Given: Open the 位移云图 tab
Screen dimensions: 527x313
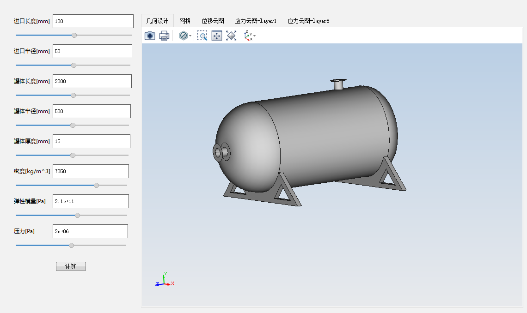Looking at the screenshot, I should [x=213, y=21].
